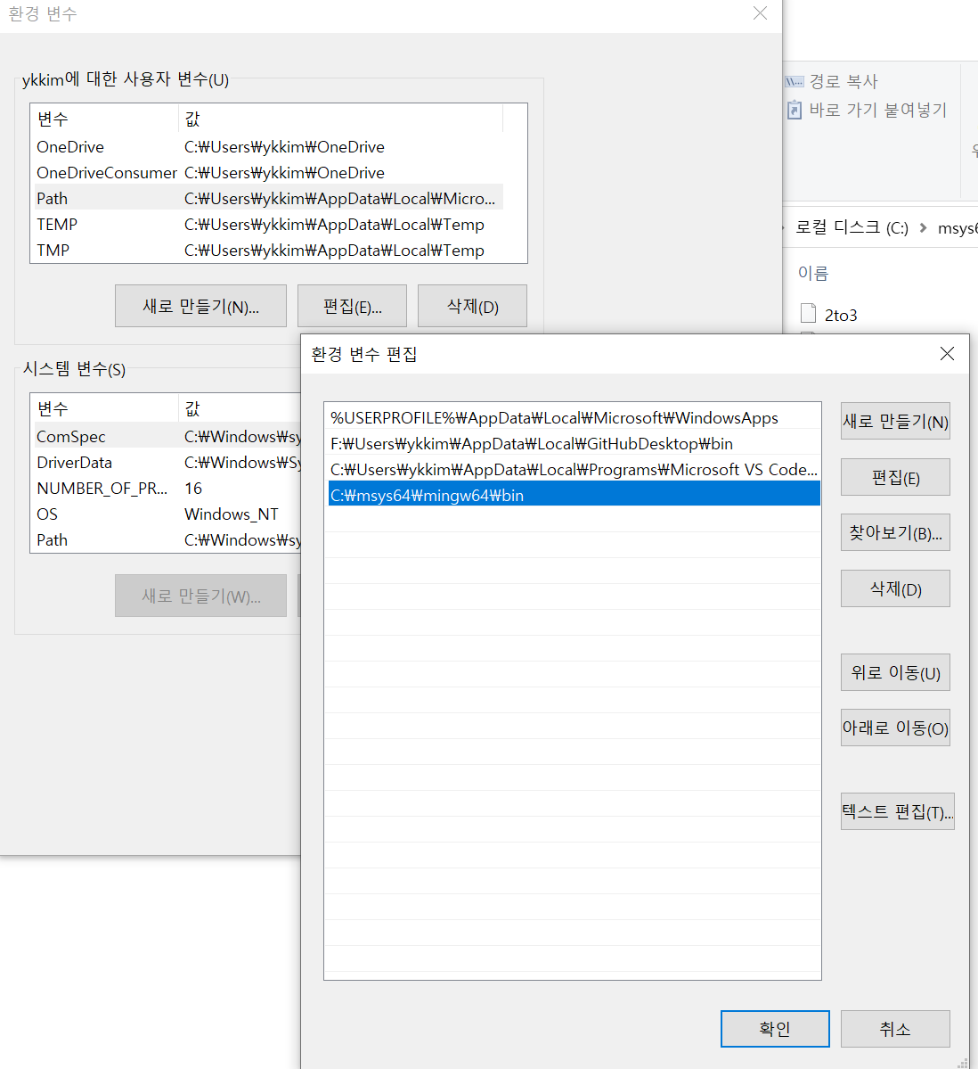Cancel with the 취소 button

[895, 1029]
